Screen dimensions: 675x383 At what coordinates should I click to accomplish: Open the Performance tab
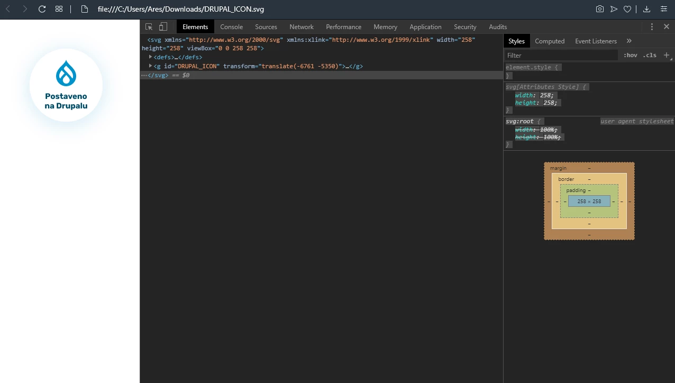pyautogui.click(x=344, y=26)
